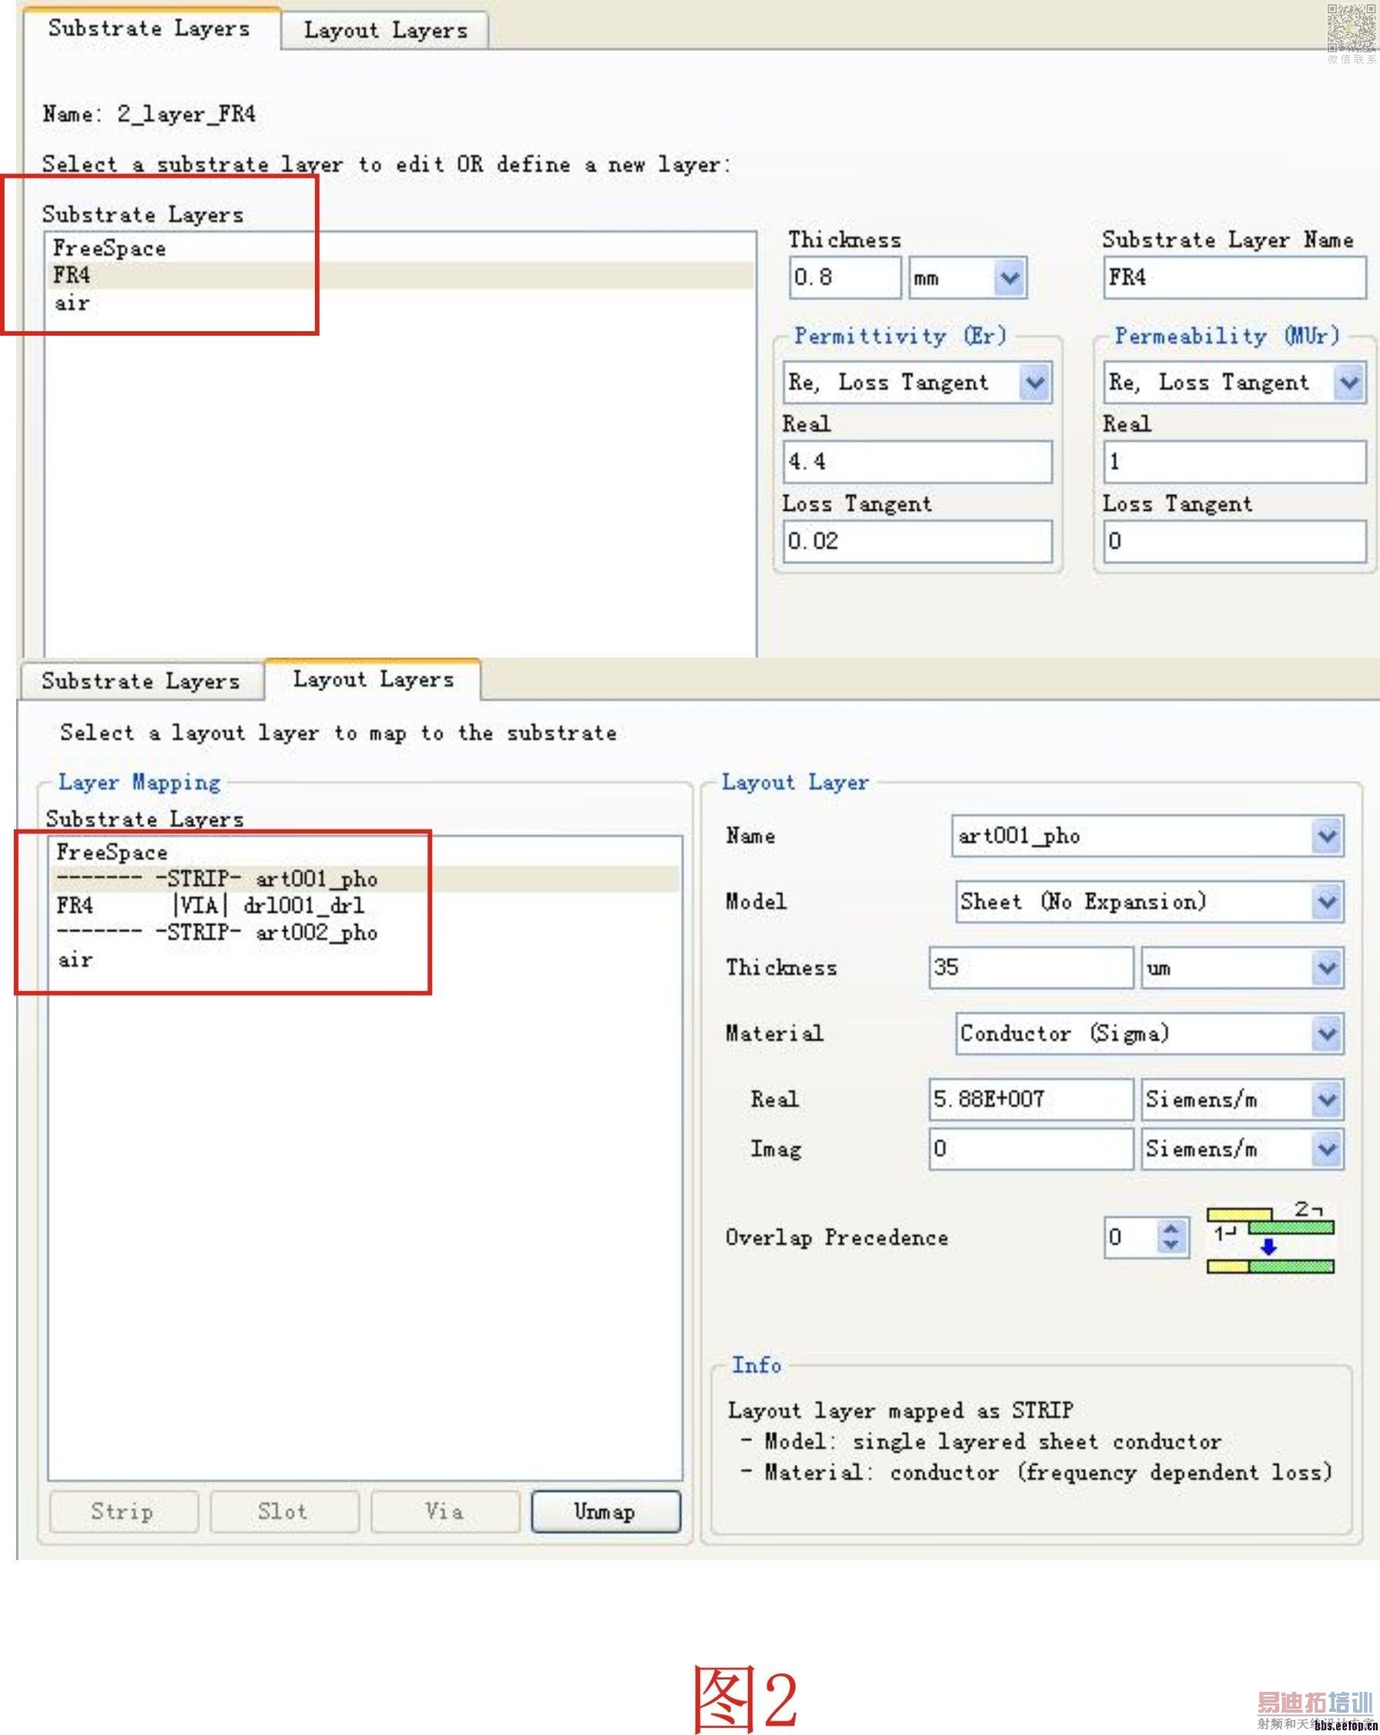This screenshot has height=1735, width=1380.
Task: Click the Via mapping button
Action: pyautogui.click(x=444, y=1512)
